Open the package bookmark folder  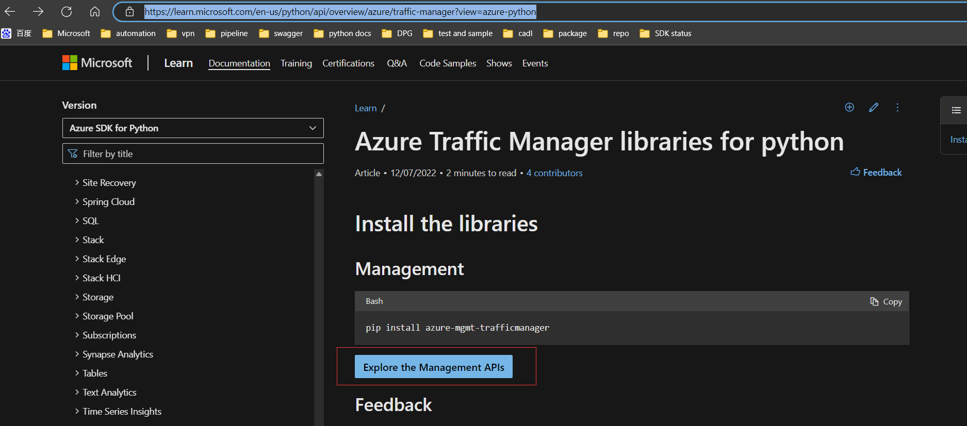pyautogui.click(x=565, y=33)
